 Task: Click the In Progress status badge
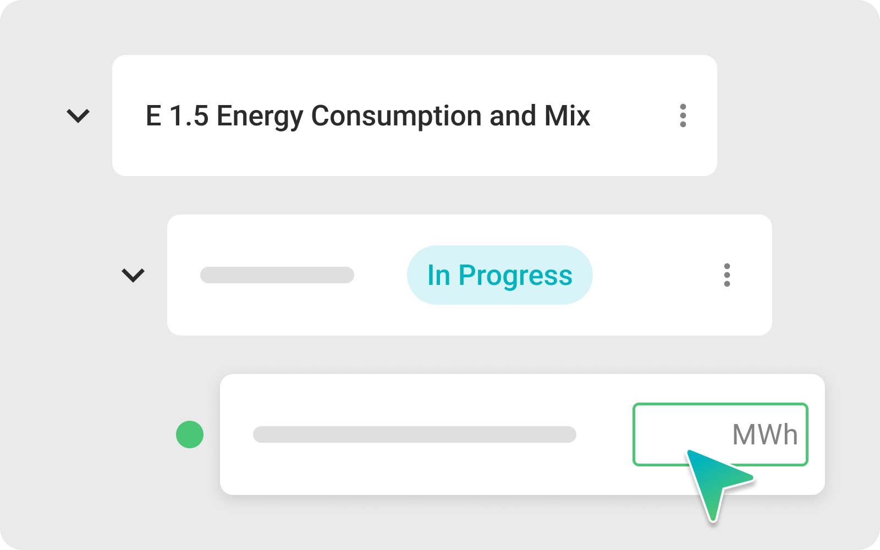pyautogui.click(x=499, y=275)
